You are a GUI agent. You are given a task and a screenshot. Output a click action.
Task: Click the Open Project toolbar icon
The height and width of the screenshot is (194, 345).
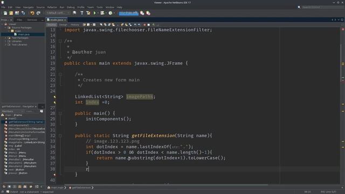pyautogui.click(x=17, y=13)
